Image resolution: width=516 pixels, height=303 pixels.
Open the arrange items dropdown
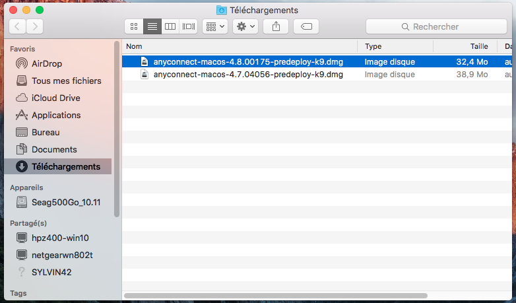(215, 26)
